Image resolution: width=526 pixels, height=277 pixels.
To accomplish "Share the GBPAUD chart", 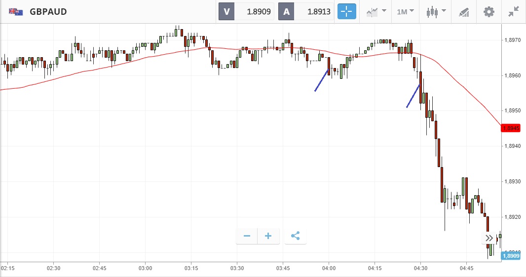I will point(295,236).
